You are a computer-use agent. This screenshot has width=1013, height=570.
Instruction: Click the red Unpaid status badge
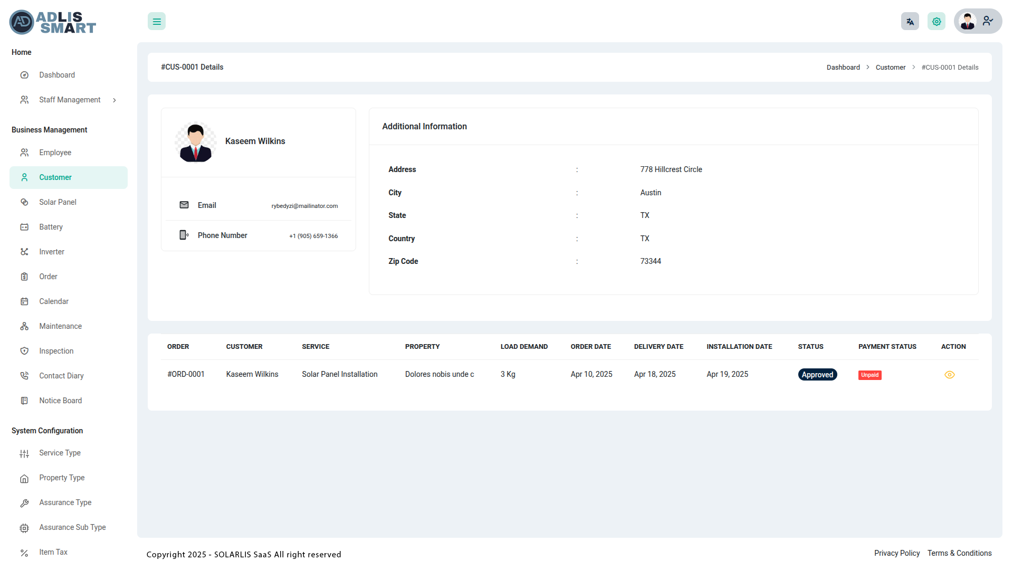pyautogui.click(x=869, y=375)
